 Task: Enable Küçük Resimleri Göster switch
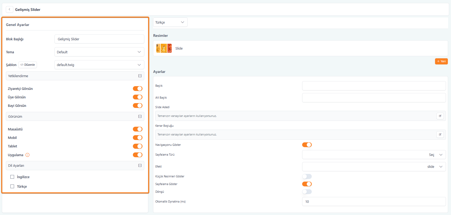pos(307,176)
